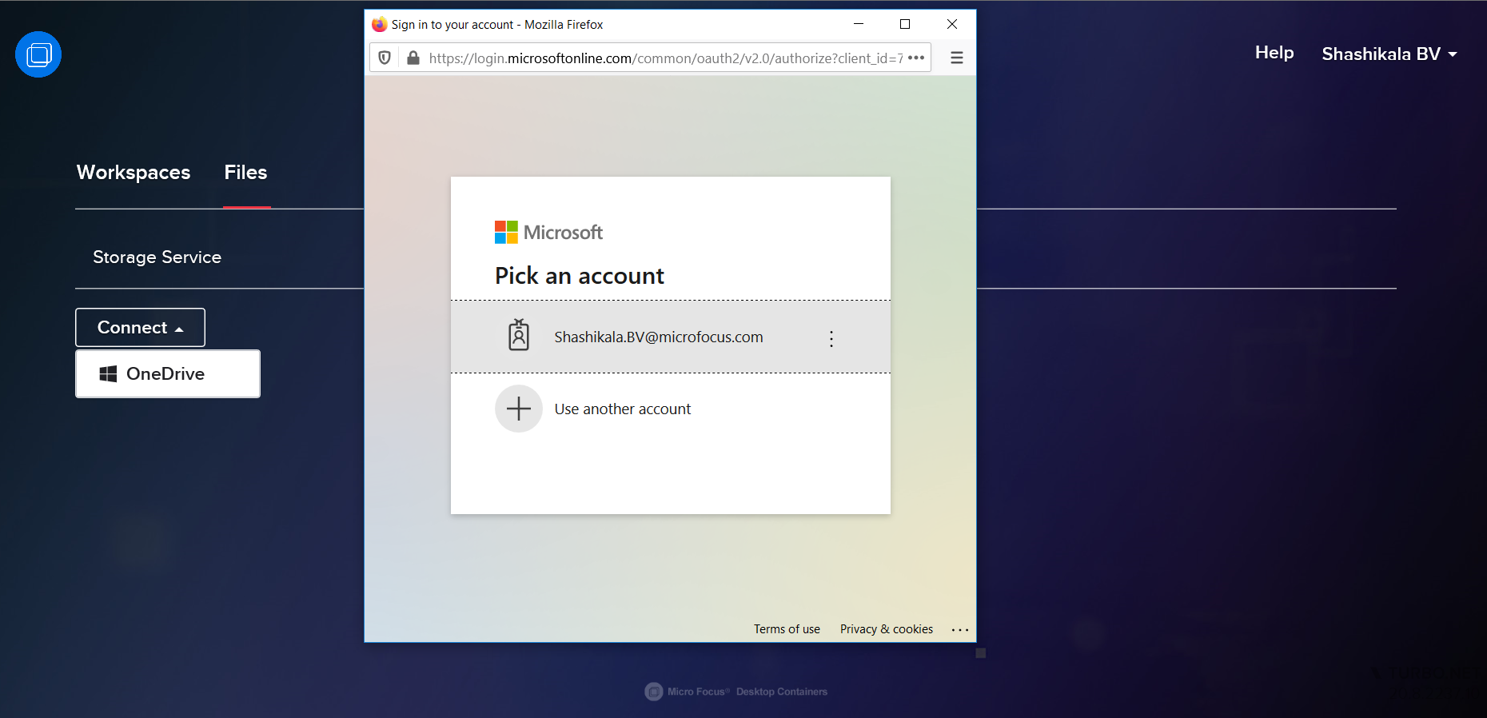Open the Terms of use link
The width and height of the screenshot is (1487, 718).
787,629
